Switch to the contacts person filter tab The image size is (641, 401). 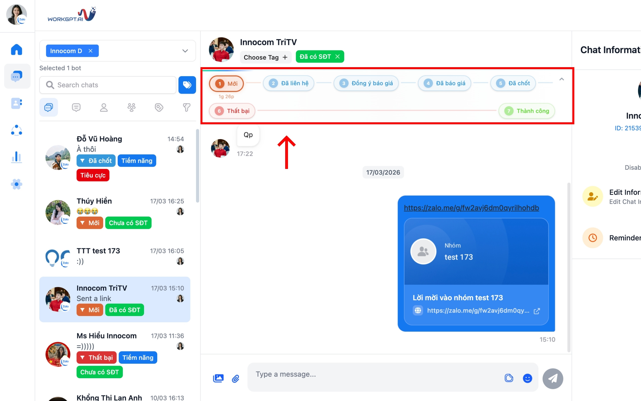pos(104,108)
